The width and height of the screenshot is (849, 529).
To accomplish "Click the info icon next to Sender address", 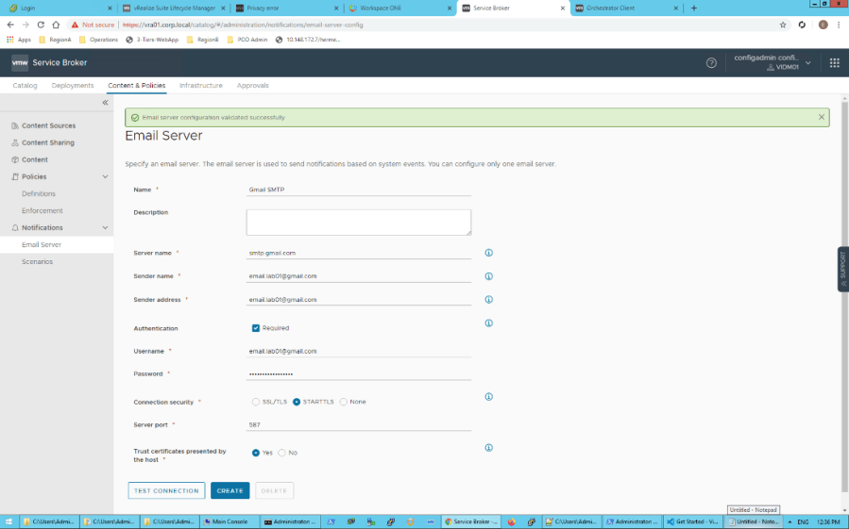I will coord(488,300).
